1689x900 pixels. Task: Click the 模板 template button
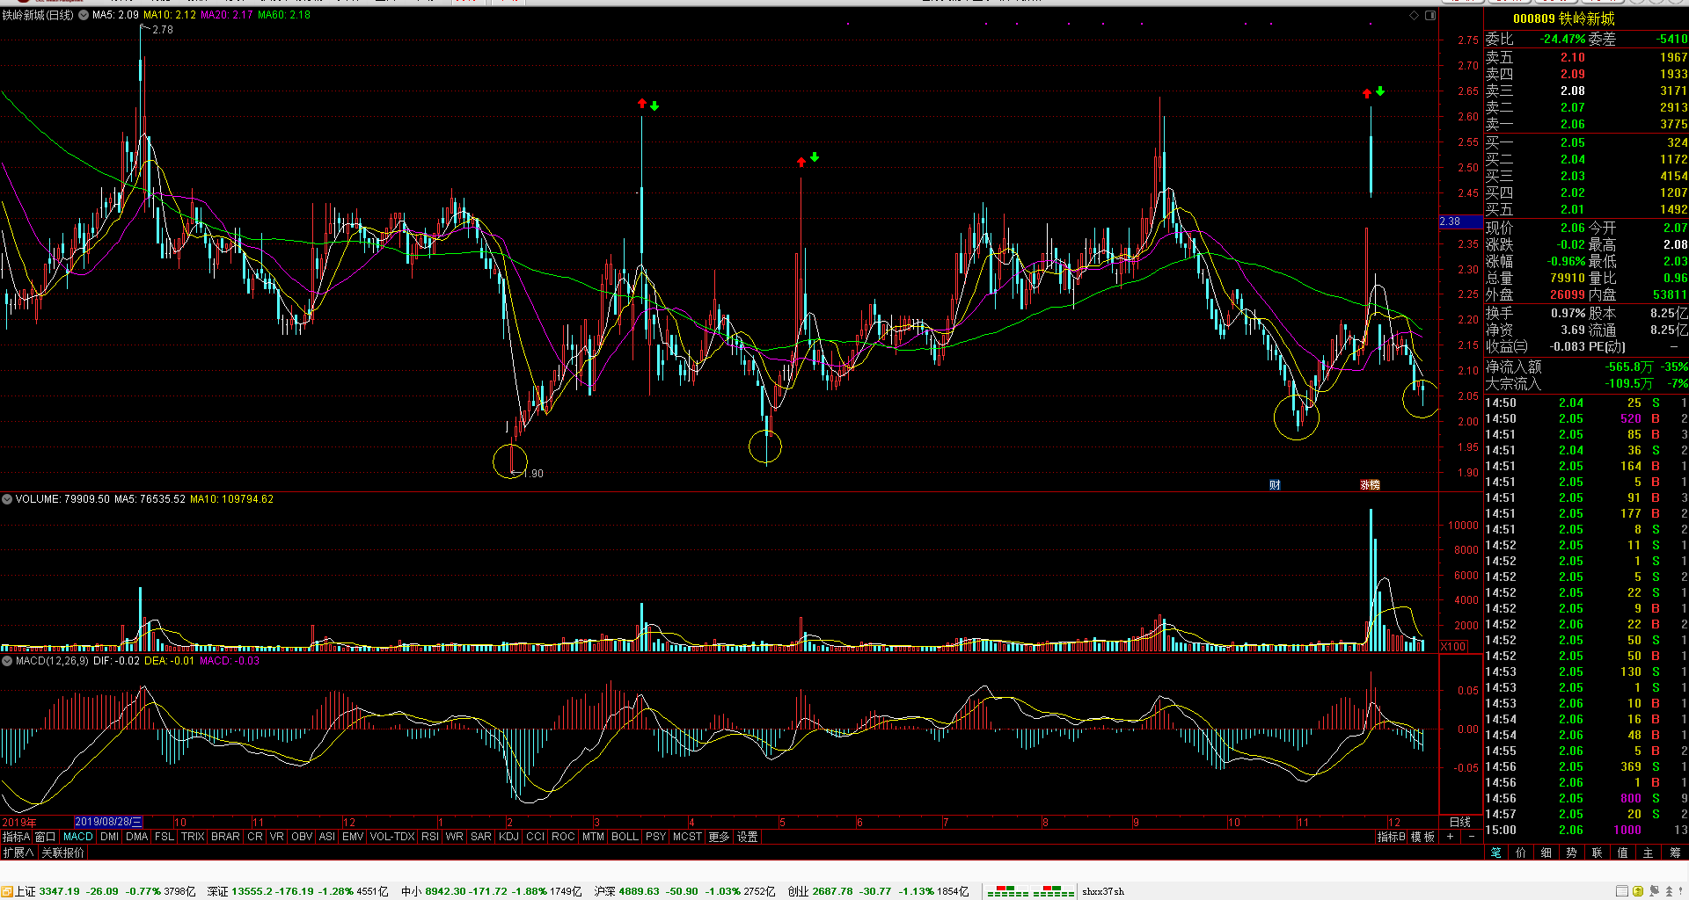click(1423, 837)
